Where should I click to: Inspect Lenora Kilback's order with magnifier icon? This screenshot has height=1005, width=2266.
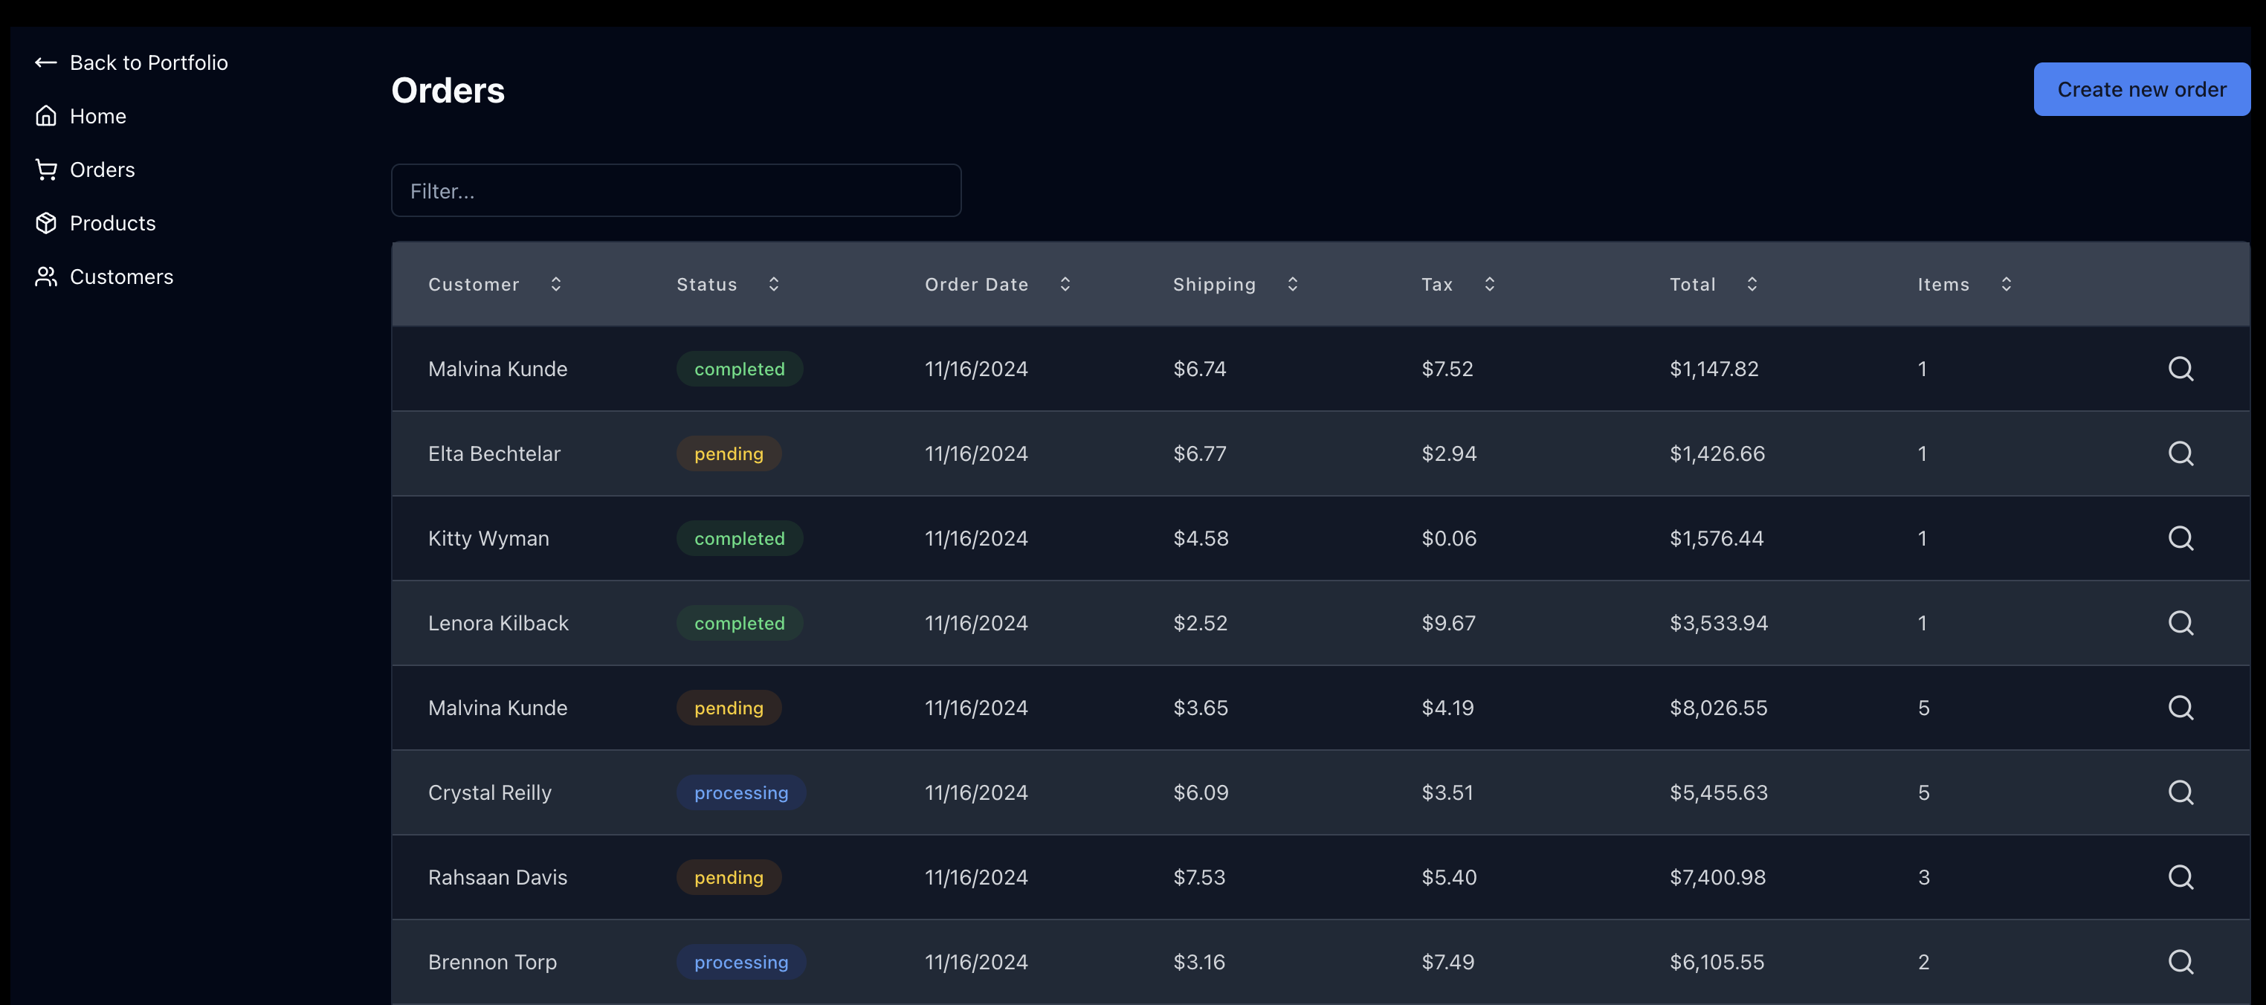point(2180,622)
